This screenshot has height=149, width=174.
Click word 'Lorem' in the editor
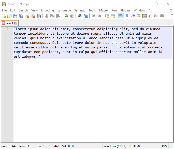[x=21, y=29]
